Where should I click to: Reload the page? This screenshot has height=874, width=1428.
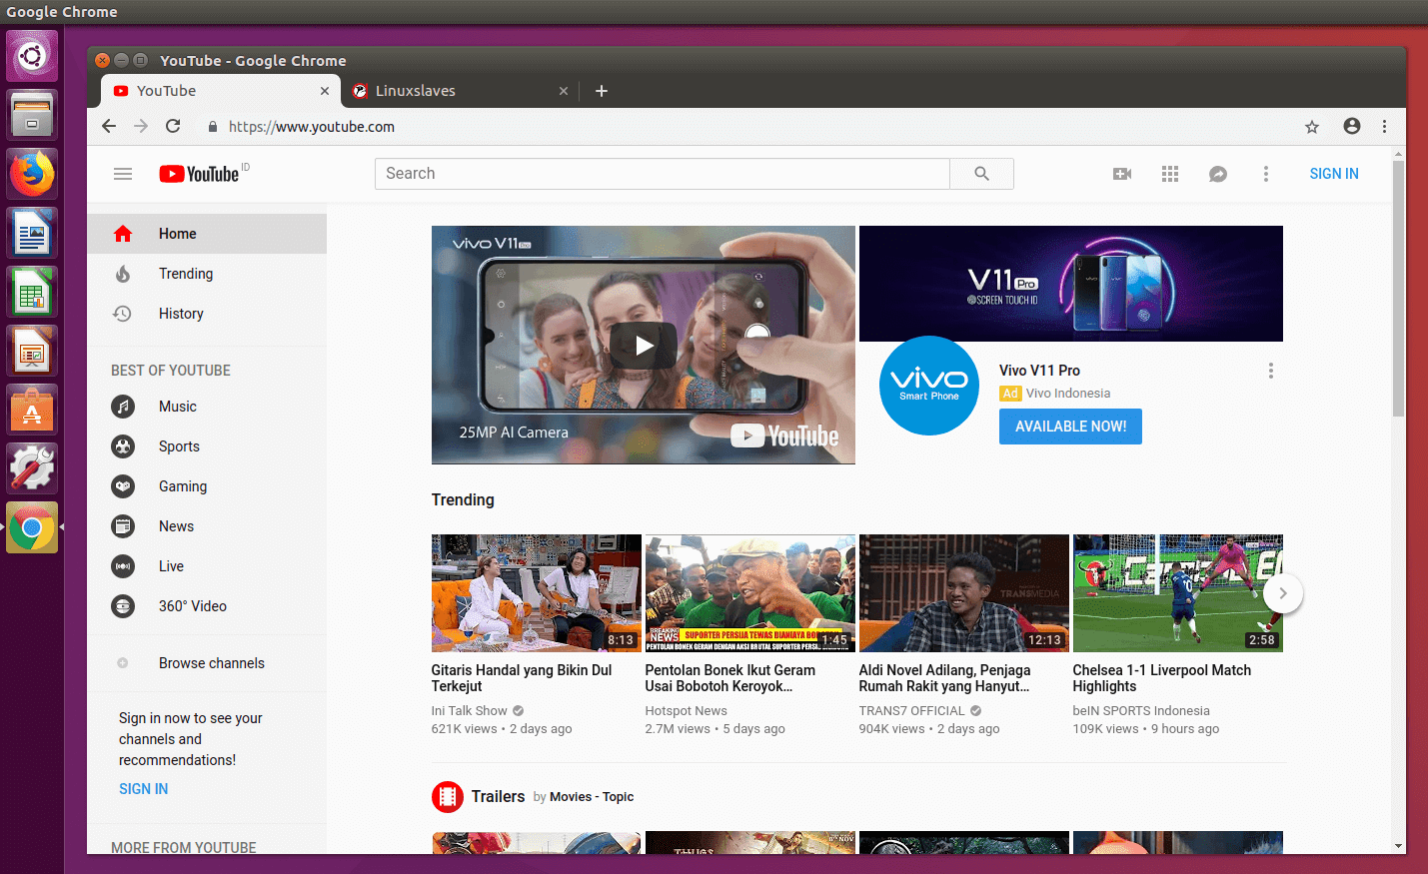pos(173,126)
